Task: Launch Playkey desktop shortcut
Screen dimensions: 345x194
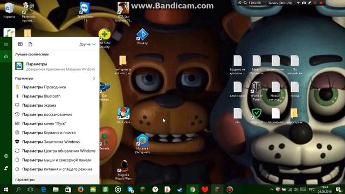Action: (142, 37)
